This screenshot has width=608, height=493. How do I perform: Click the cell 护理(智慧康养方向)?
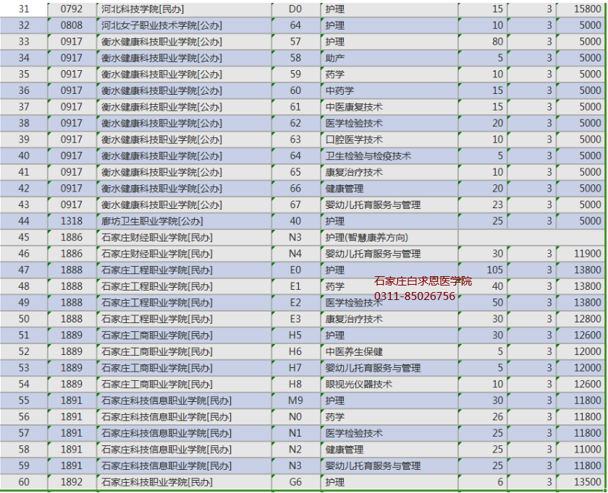click(389, 237)
